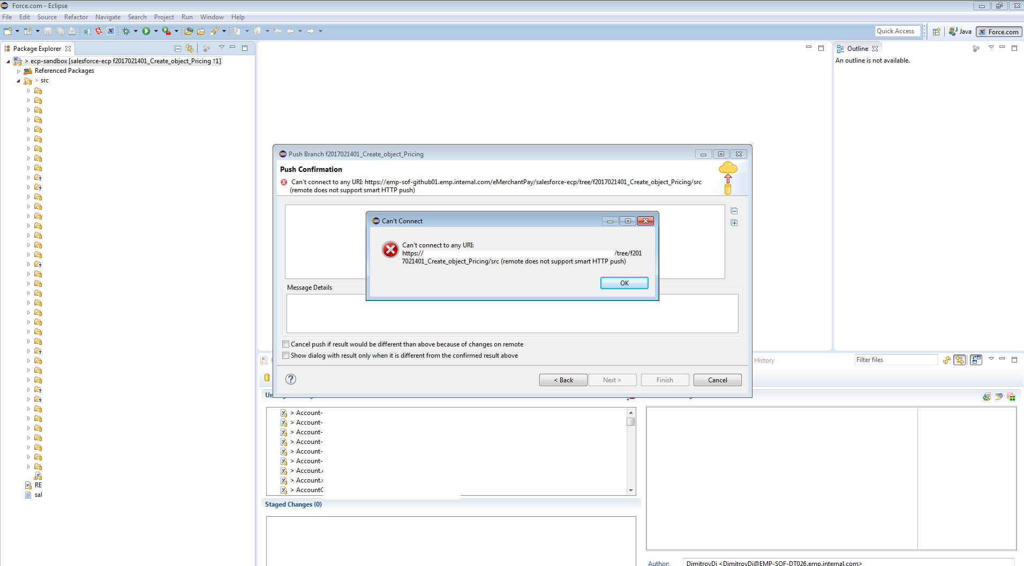The height and width of the screenshot is (566, 1024).
Task: Click the unstaged changes scrollbar thumb
Action: pos(631,421)
